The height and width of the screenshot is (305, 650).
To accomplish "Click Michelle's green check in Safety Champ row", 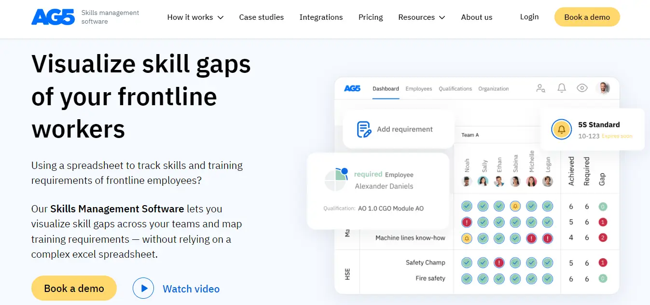I will 531,263.
